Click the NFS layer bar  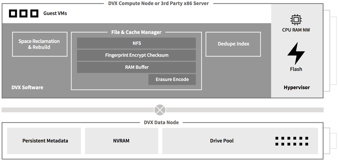pos(136,43)
